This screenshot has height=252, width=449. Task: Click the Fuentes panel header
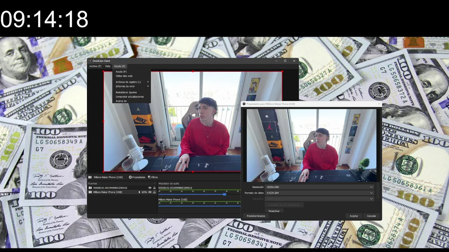tap(93, 183)
